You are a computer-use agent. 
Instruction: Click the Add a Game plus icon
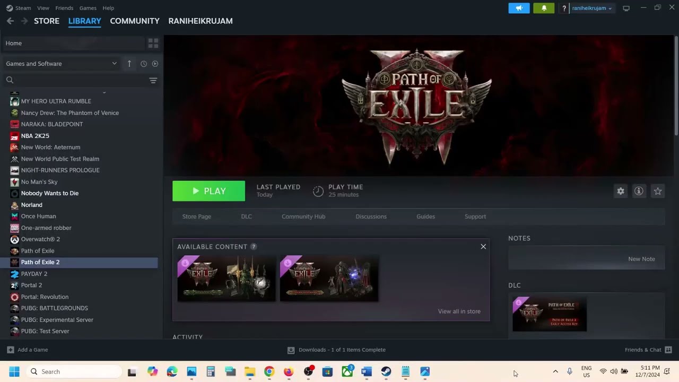point(11,350)
